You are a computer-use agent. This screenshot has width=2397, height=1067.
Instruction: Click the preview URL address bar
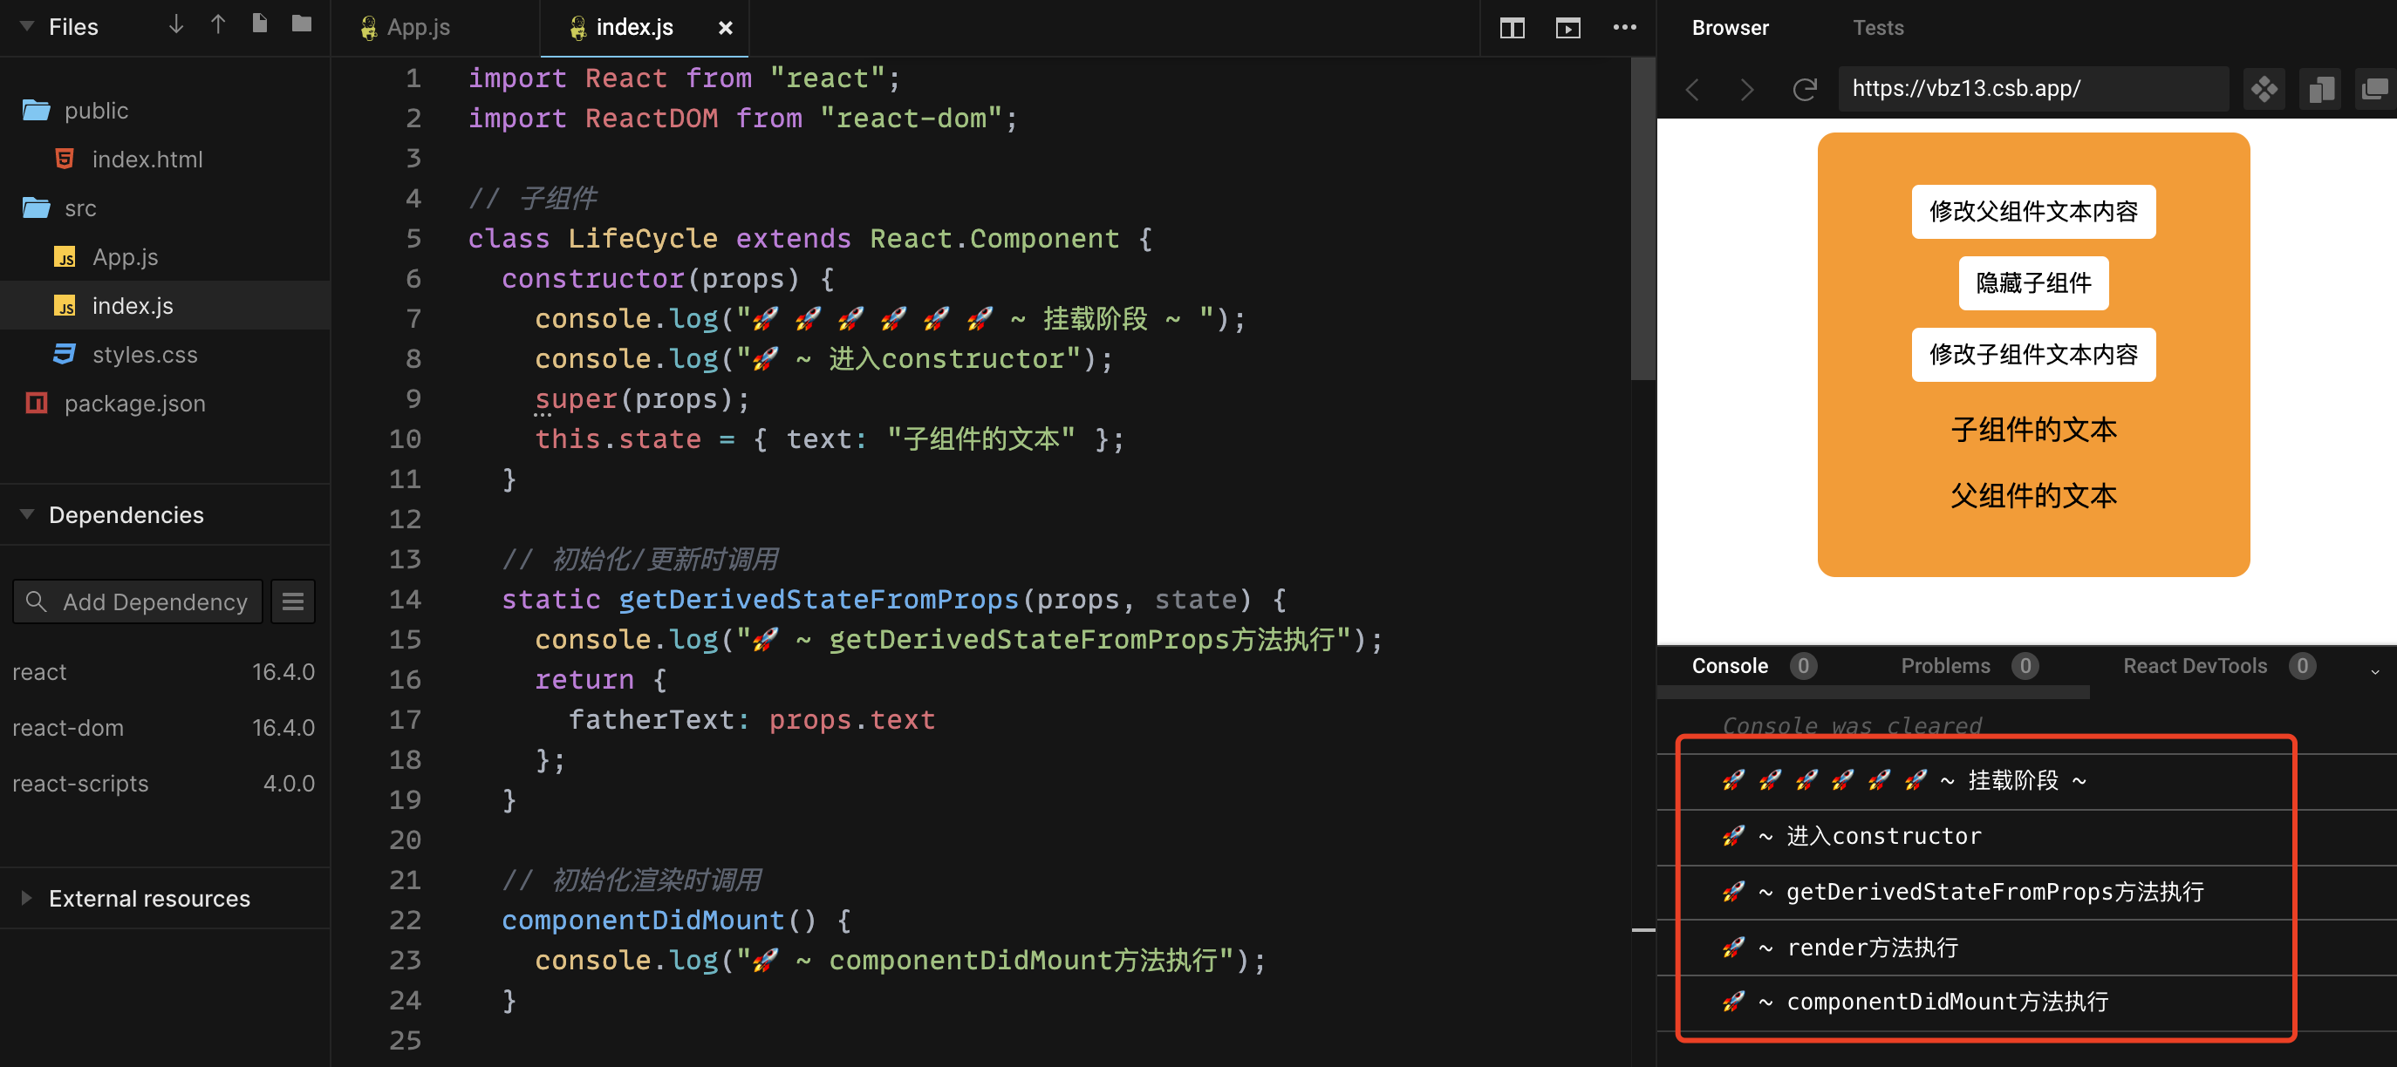[x=2033, y=89]
